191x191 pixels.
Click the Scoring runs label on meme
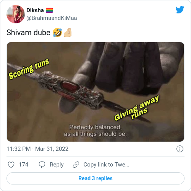pos(29,69)
